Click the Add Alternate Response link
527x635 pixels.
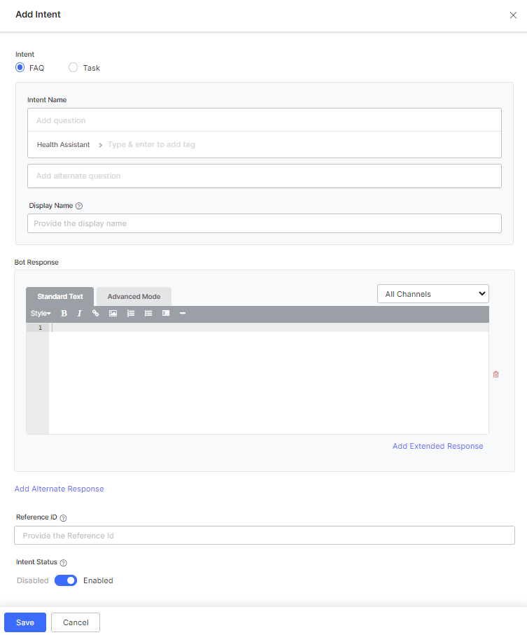(59, 489)
